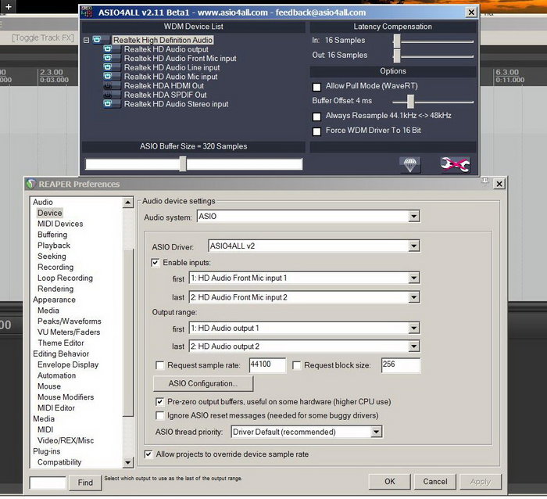The height and width of the screenshot is (499, 547).
Task: Select MIDI Devices in preferences tree
Action: 60,224
